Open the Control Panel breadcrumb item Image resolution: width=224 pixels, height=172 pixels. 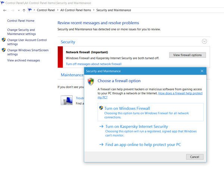(x=47, y=10)
